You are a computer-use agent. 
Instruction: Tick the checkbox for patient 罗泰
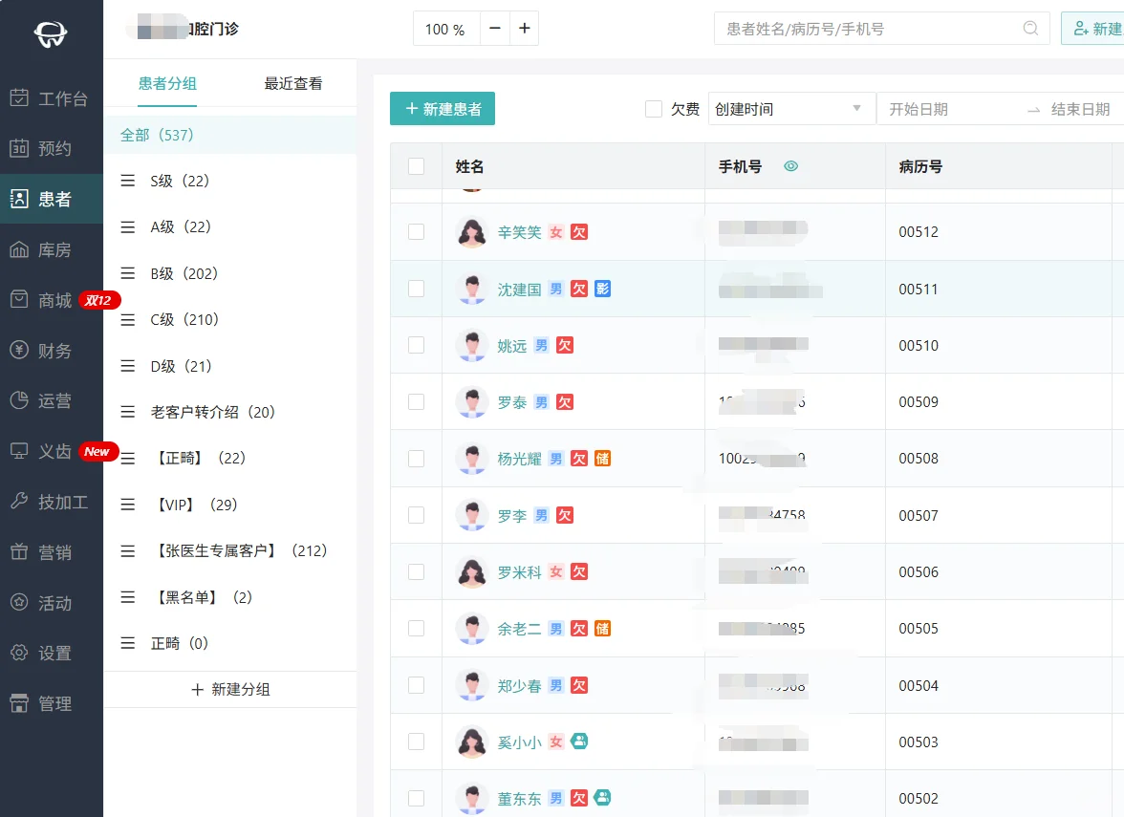[416, 401]
